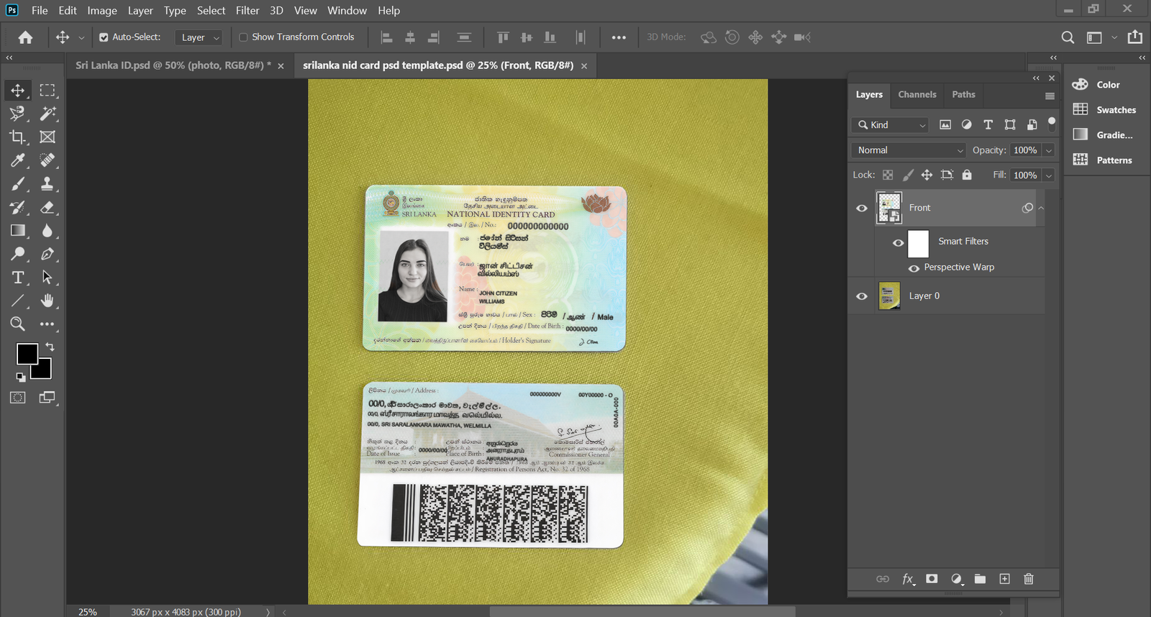Add a layer mask
Image resolution: width=1151 pixels, height=617 pixels.
coord(932,579)
